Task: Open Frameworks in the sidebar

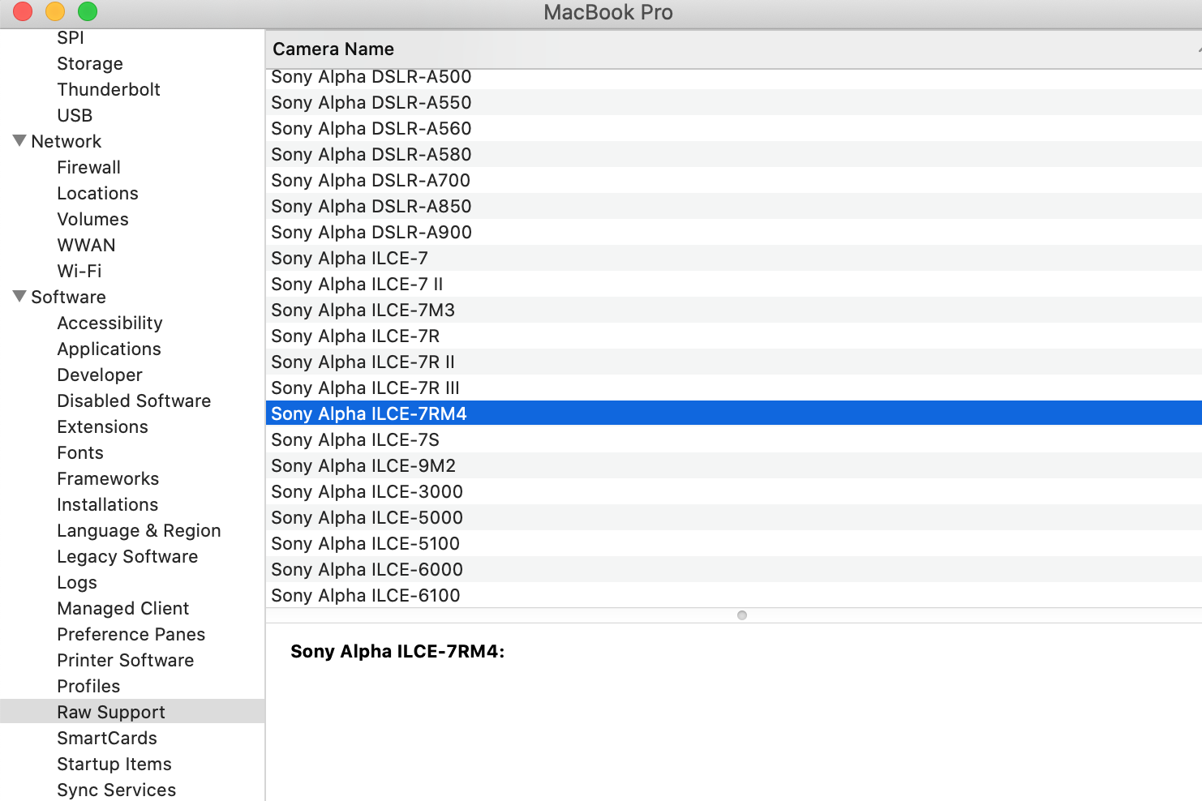Action: point(108,478)
